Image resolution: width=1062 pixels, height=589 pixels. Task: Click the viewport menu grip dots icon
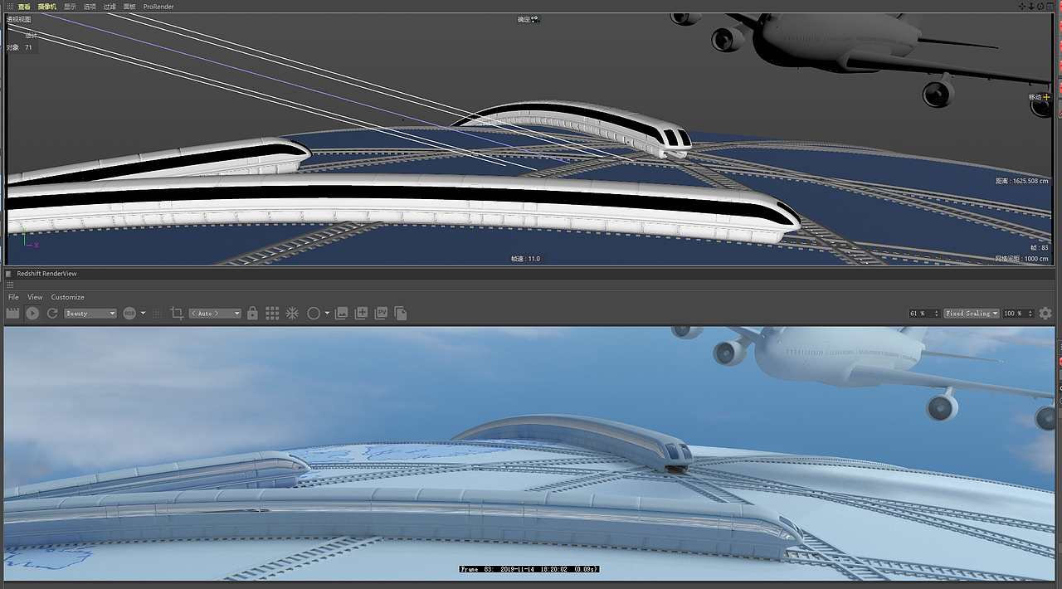[9, 7]
